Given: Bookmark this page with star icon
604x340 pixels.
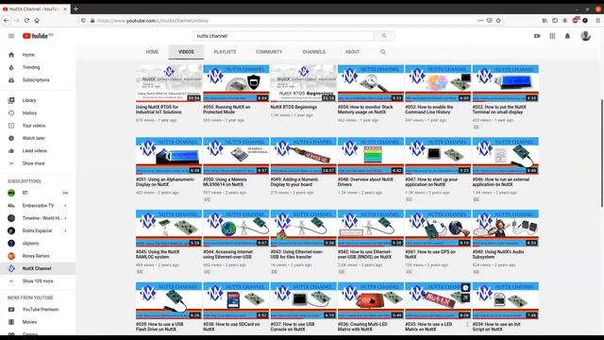Looking at the screenshot, I should click(x=498, y=21).
